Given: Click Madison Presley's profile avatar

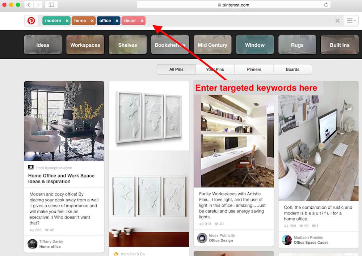Looking at the screenshot, I should point(287,240).
